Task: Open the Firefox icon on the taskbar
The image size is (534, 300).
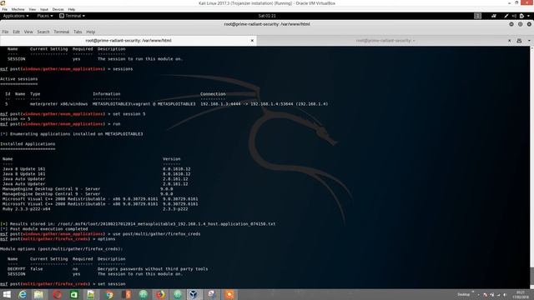Action: click(160, 294)
